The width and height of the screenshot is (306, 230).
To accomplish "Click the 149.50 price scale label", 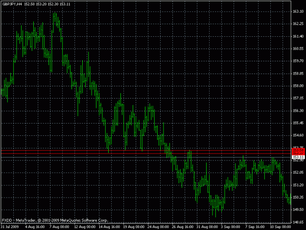I will point(298,209).
